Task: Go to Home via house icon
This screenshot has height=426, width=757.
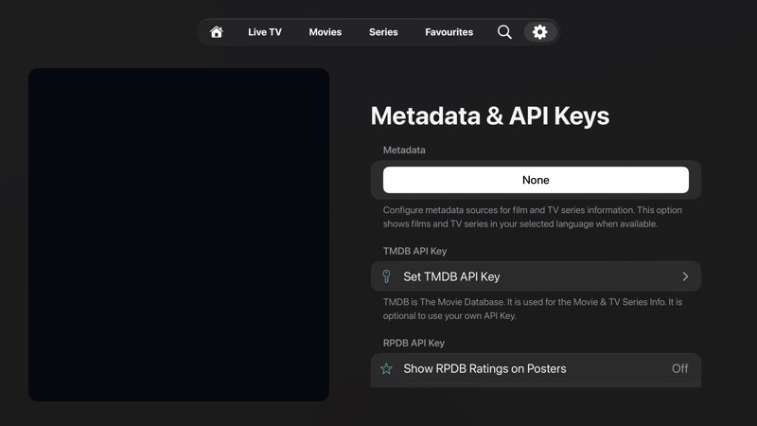Action: (x=217, y=32)
